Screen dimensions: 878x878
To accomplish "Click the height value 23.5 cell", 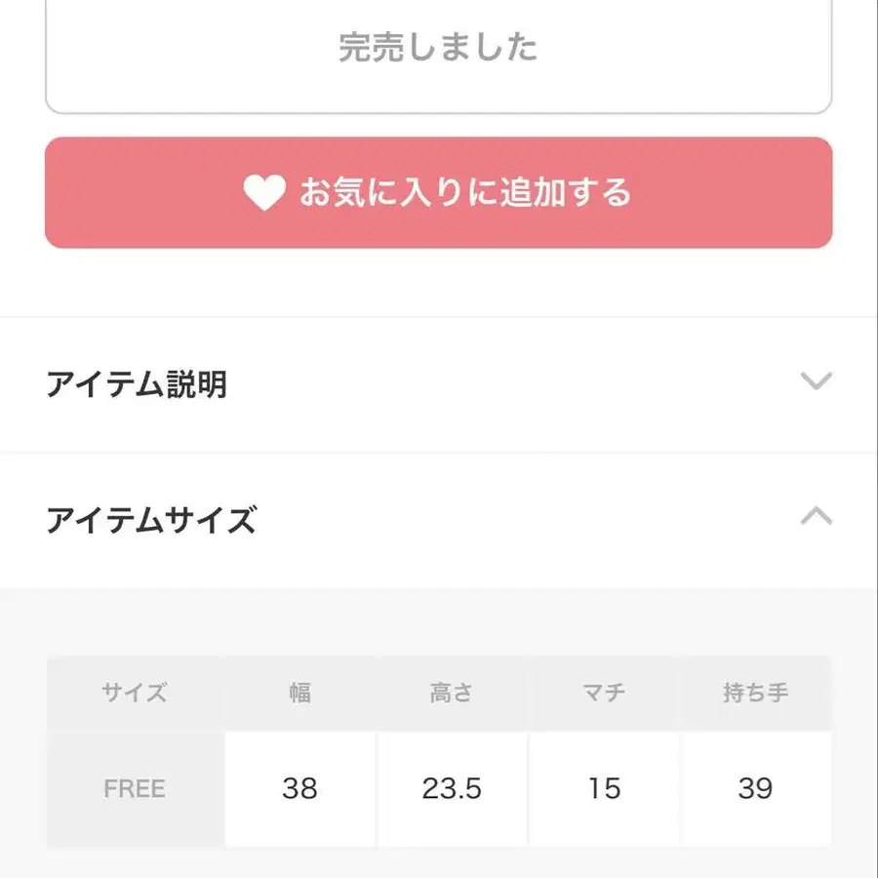I will 452,788.
